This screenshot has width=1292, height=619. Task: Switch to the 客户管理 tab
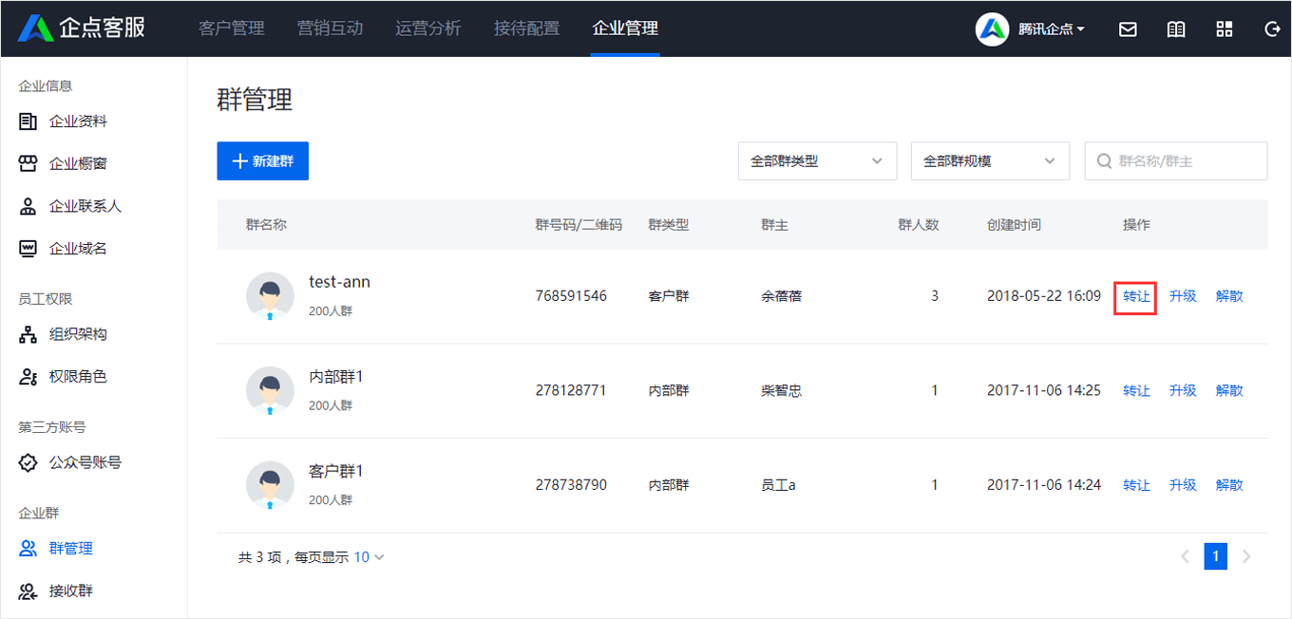(x=232, y=28)
